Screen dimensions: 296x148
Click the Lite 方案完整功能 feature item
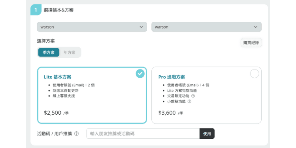[179, 90]
